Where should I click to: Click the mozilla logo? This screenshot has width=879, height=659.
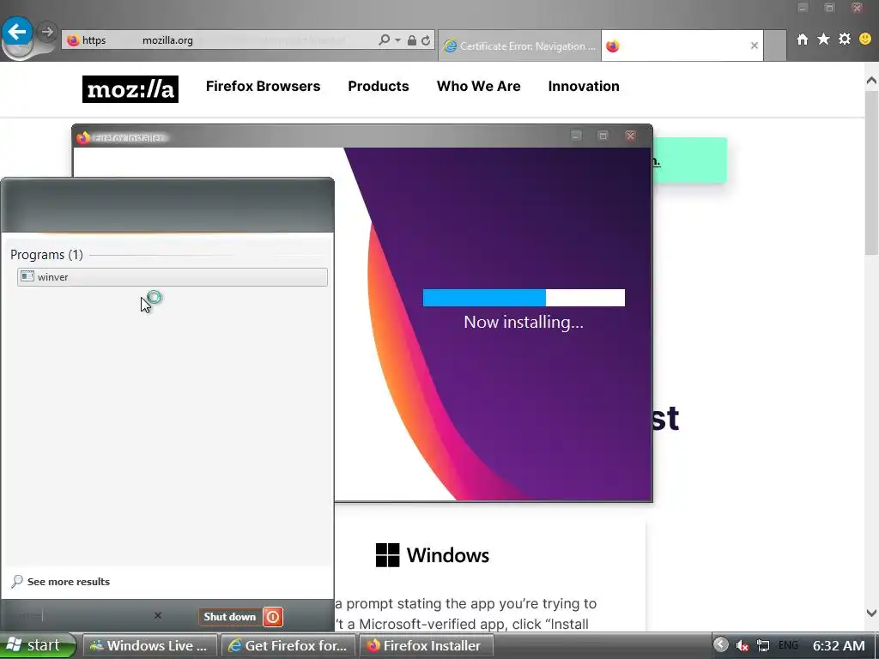tap(130, 89)
